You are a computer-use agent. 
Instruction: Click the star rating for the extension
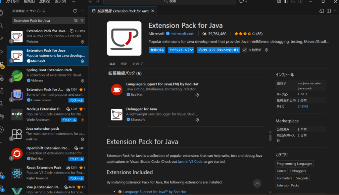coord(245,34)
